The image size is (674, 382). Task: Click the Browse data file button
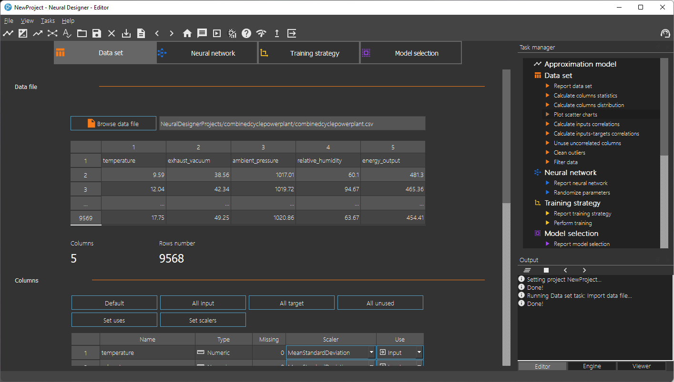point(113,124)
